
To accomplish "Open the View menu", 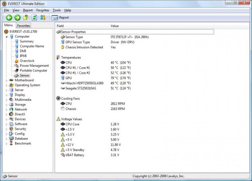I will click(x=16, y=10).
